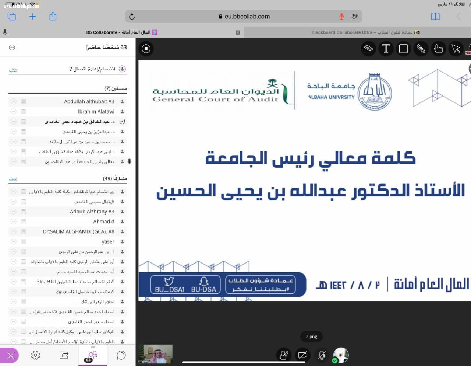This screenshot has width=471, height=366.
Task: Open My Settings via the gear icon
Action: pos(35,355)
